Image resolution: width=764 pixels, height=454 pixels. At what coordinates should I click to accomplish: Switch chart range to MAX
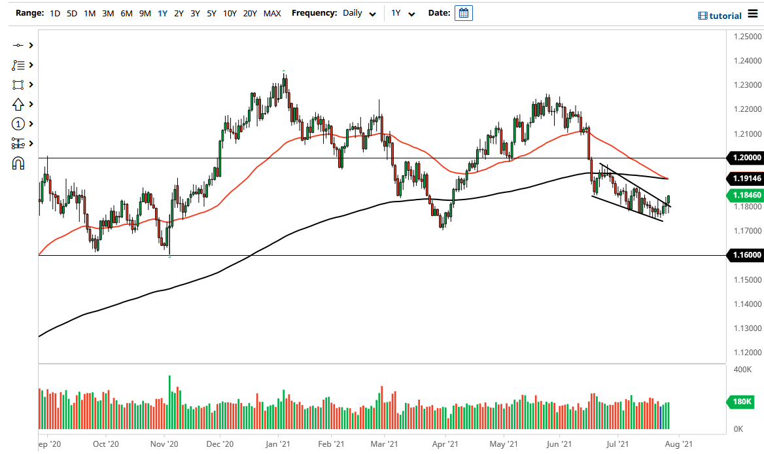[x=273, y=13]
